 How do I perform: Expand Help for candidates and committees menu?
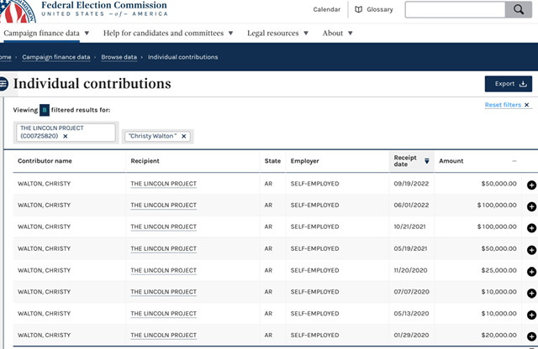[168, 34]
